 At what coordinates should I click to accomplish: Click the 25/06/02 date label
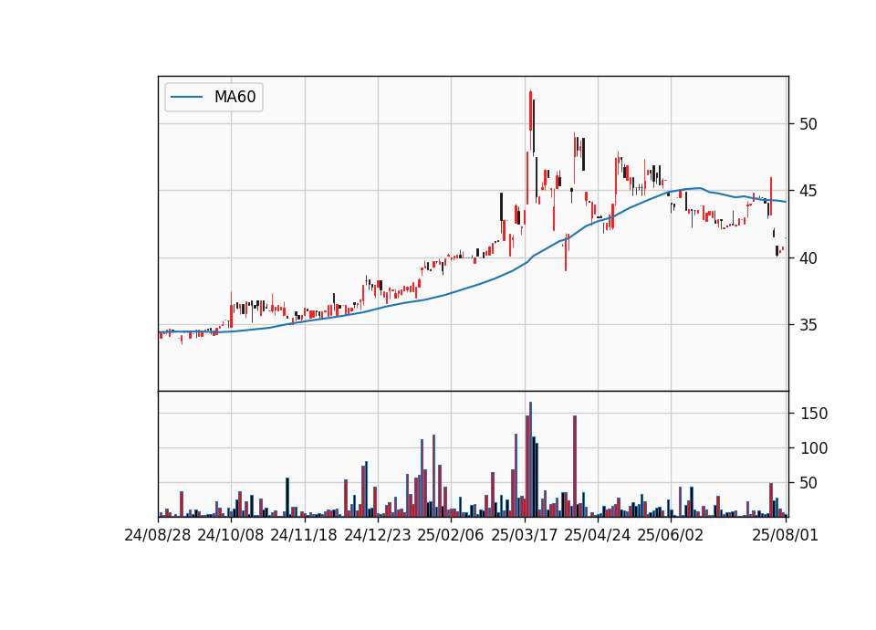671,535
